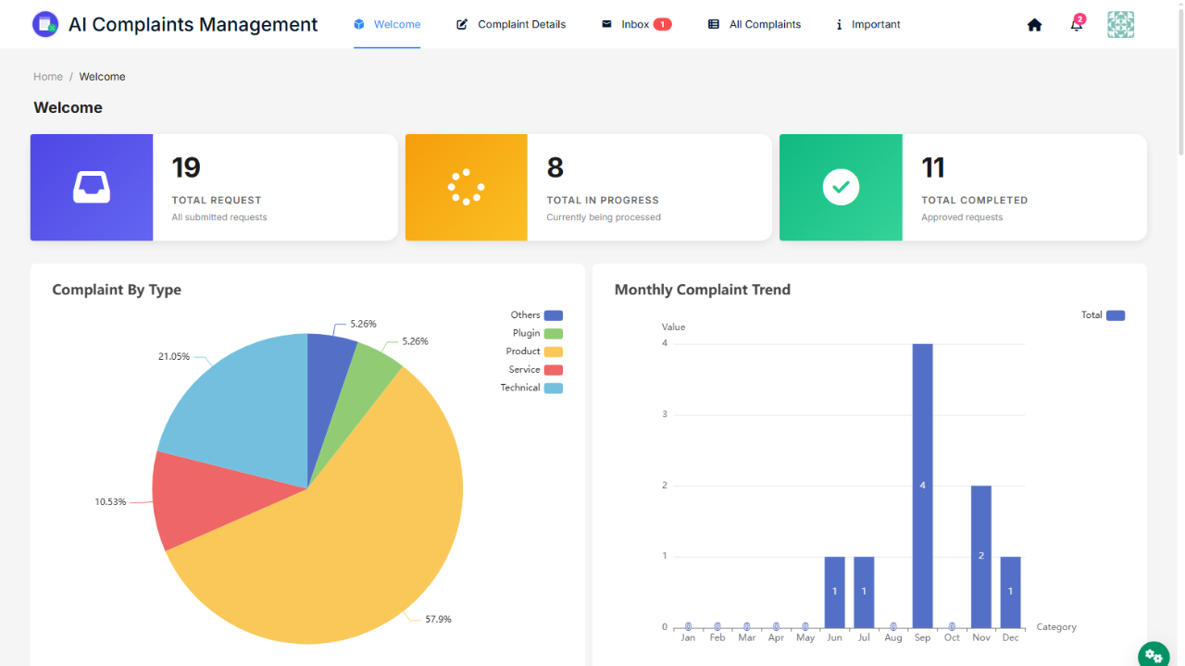Click the orange in-progress spinner icon
This screenshot has height=666, width=1185.
click(466, 188)
